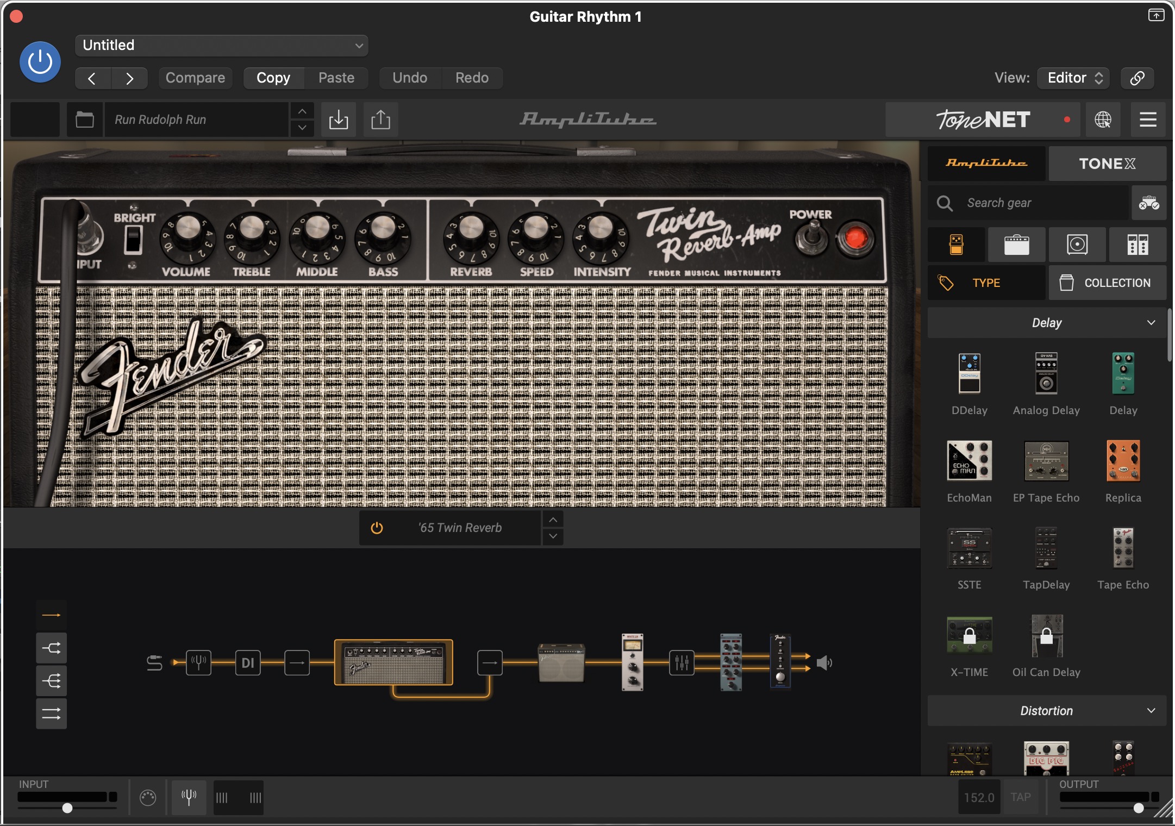
Task: Select the stomp pedal gear category icon
Action: point(956,245)
